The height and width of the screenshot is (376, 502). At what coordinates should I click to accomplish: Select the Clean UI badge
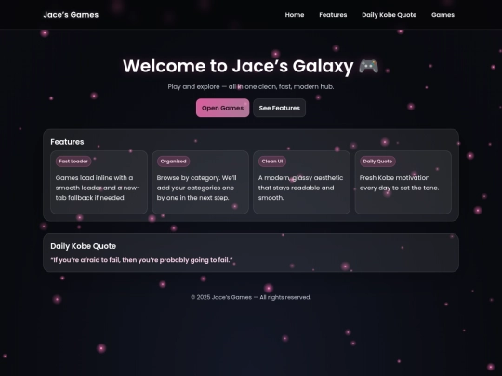(x=272, y=162)
